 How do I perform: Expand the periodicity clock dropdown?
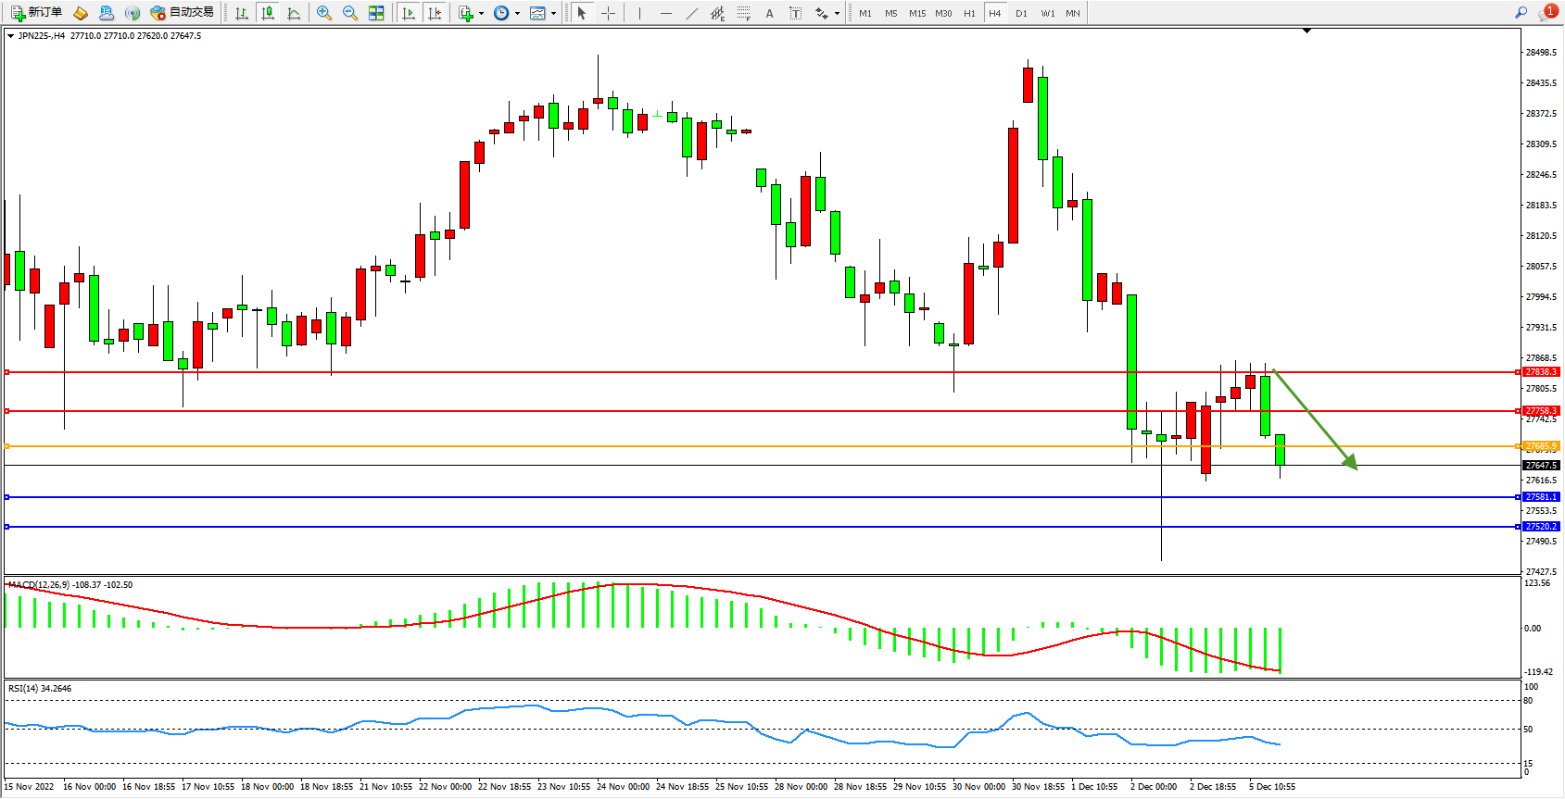coord(517,13)
